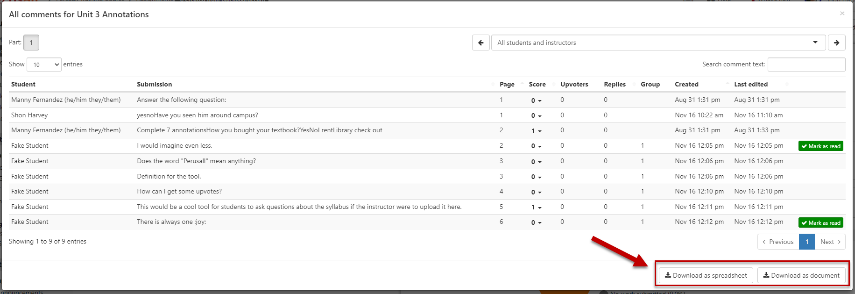Click 'Showing 1 to 9 of 9 entries' text
Screen dimensions: 855x294
coord(48,241)
